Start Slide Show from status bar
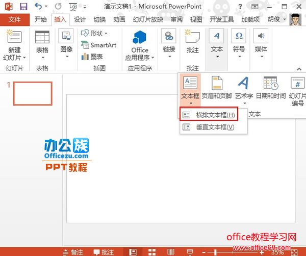This screenshot has height=256, width=306. (190, 252)
